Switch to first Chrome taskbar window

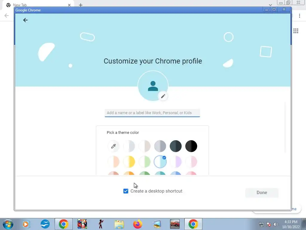[63, 224]
